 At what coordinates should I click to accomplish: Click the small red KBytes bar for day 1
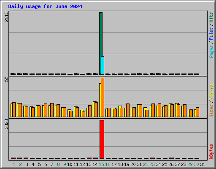(x=13, y=158)
